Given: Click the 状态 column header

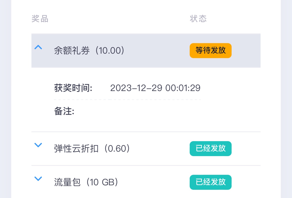Looking at the screenshot, I should (198, 19).
